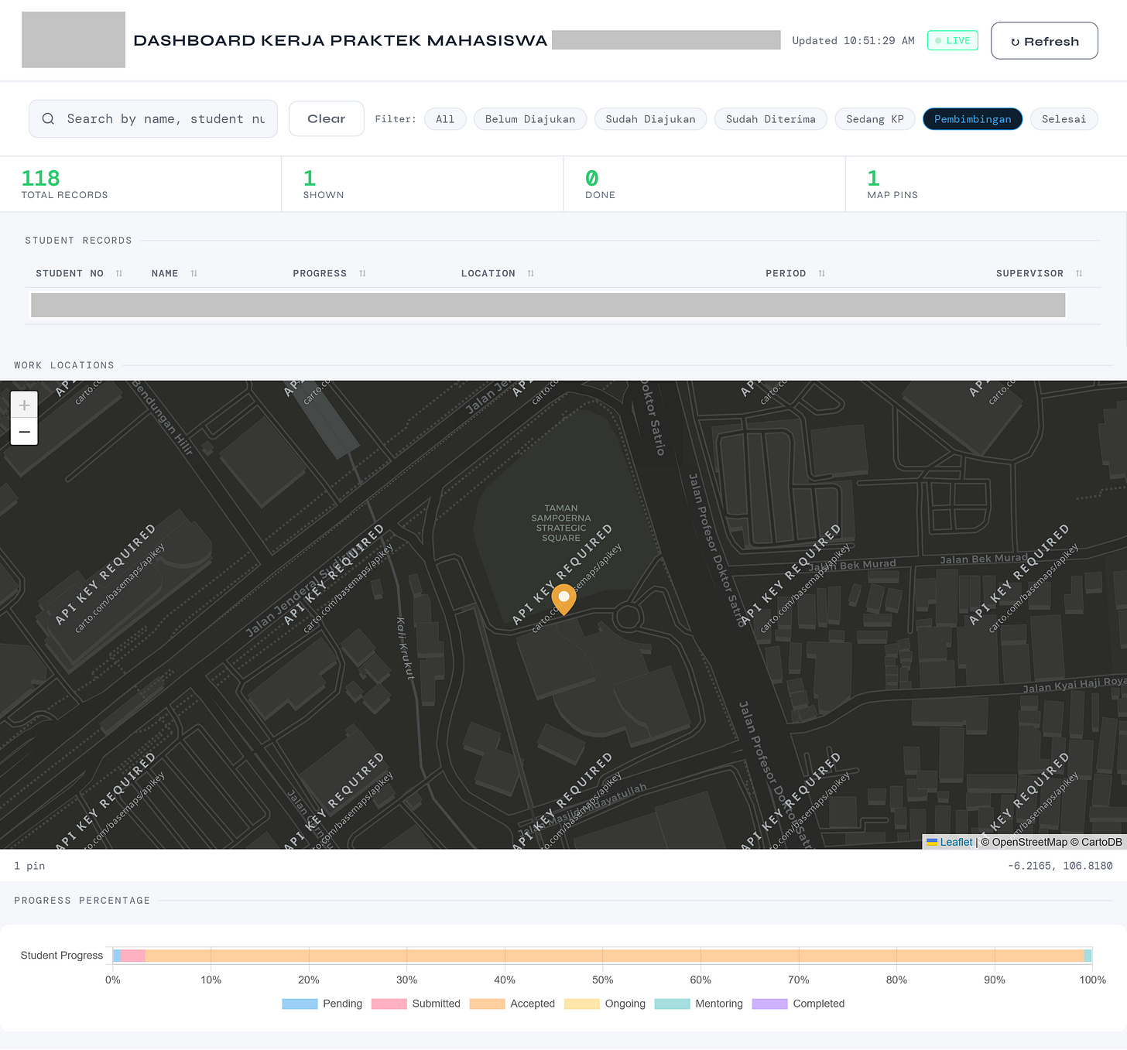Toggle Pending legend swatch

click(x=300, y=1004)
